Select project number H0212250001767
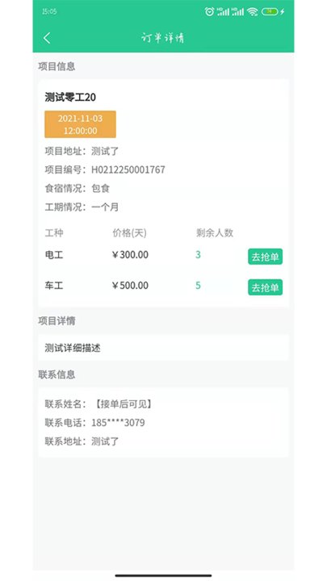327x581 pixels. 128,170
